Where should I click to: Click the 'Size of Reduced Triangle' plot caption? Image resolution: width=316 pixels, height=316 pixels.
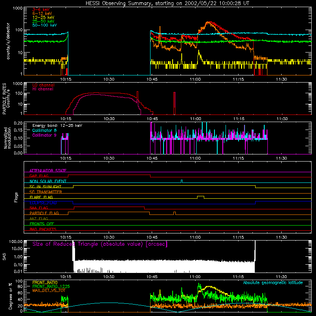point(100,244)
